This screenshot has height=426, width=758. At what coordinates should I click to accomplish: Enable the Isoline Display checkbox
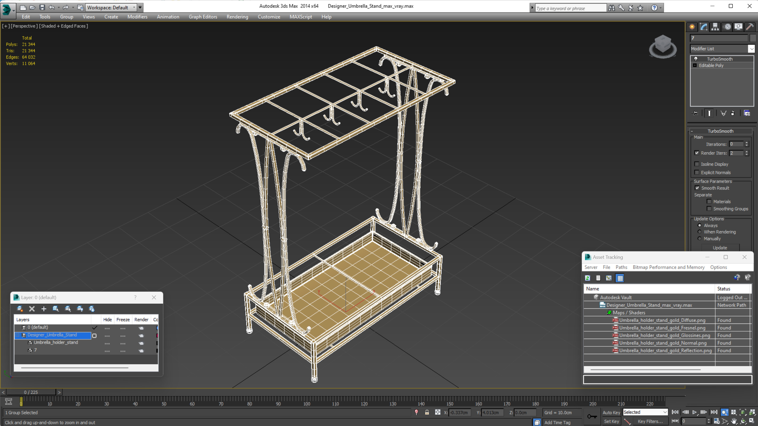click(697, 164)
